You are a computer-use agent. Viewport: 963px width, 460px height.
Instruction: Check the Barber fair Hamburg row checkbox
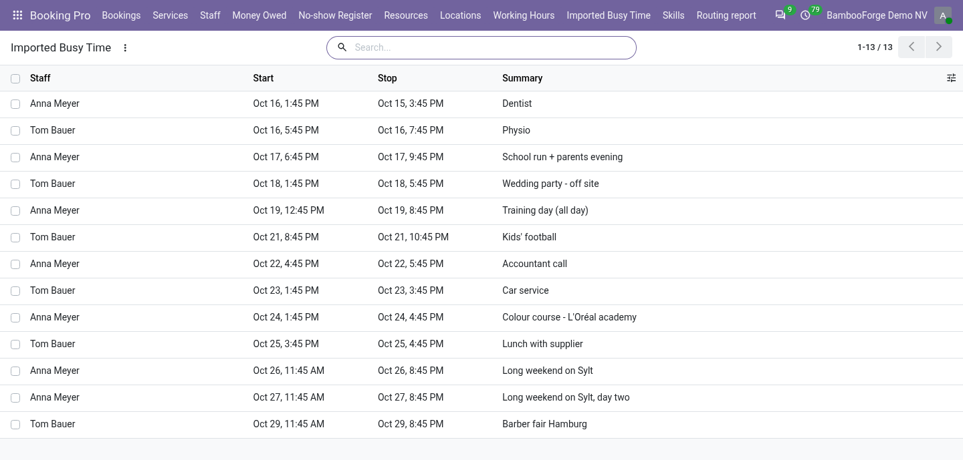[15, 425]
